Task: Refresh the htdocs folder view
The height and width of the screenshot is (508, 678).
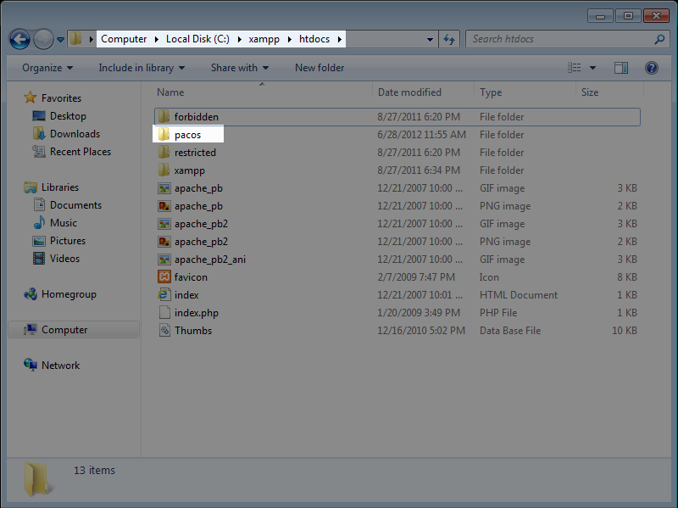Action: tap(449, 39)
